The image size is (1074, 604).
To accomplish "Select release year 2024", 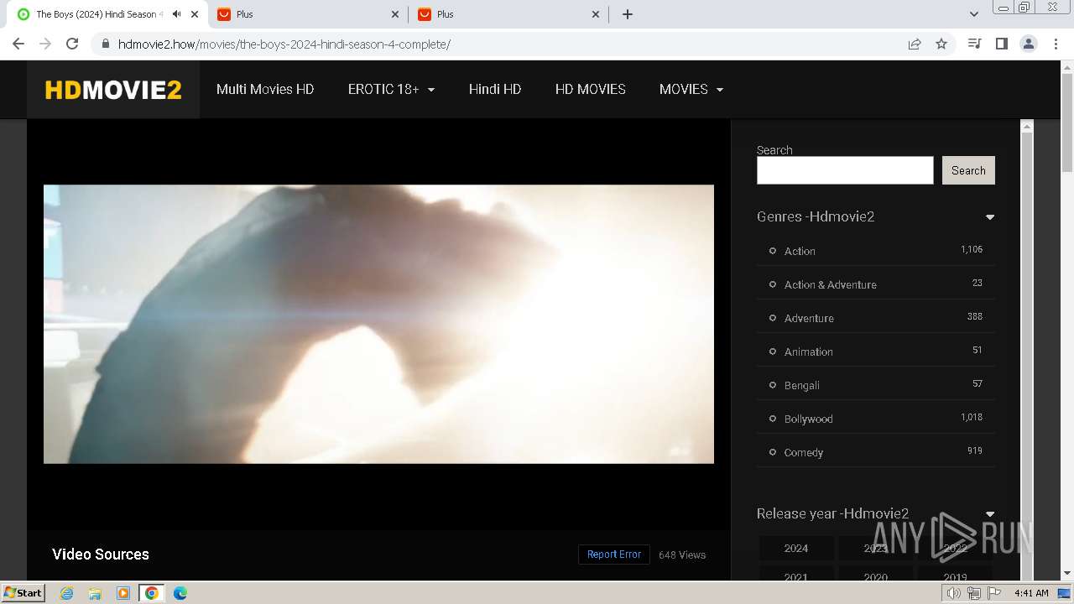I will [x=796, y=548].
